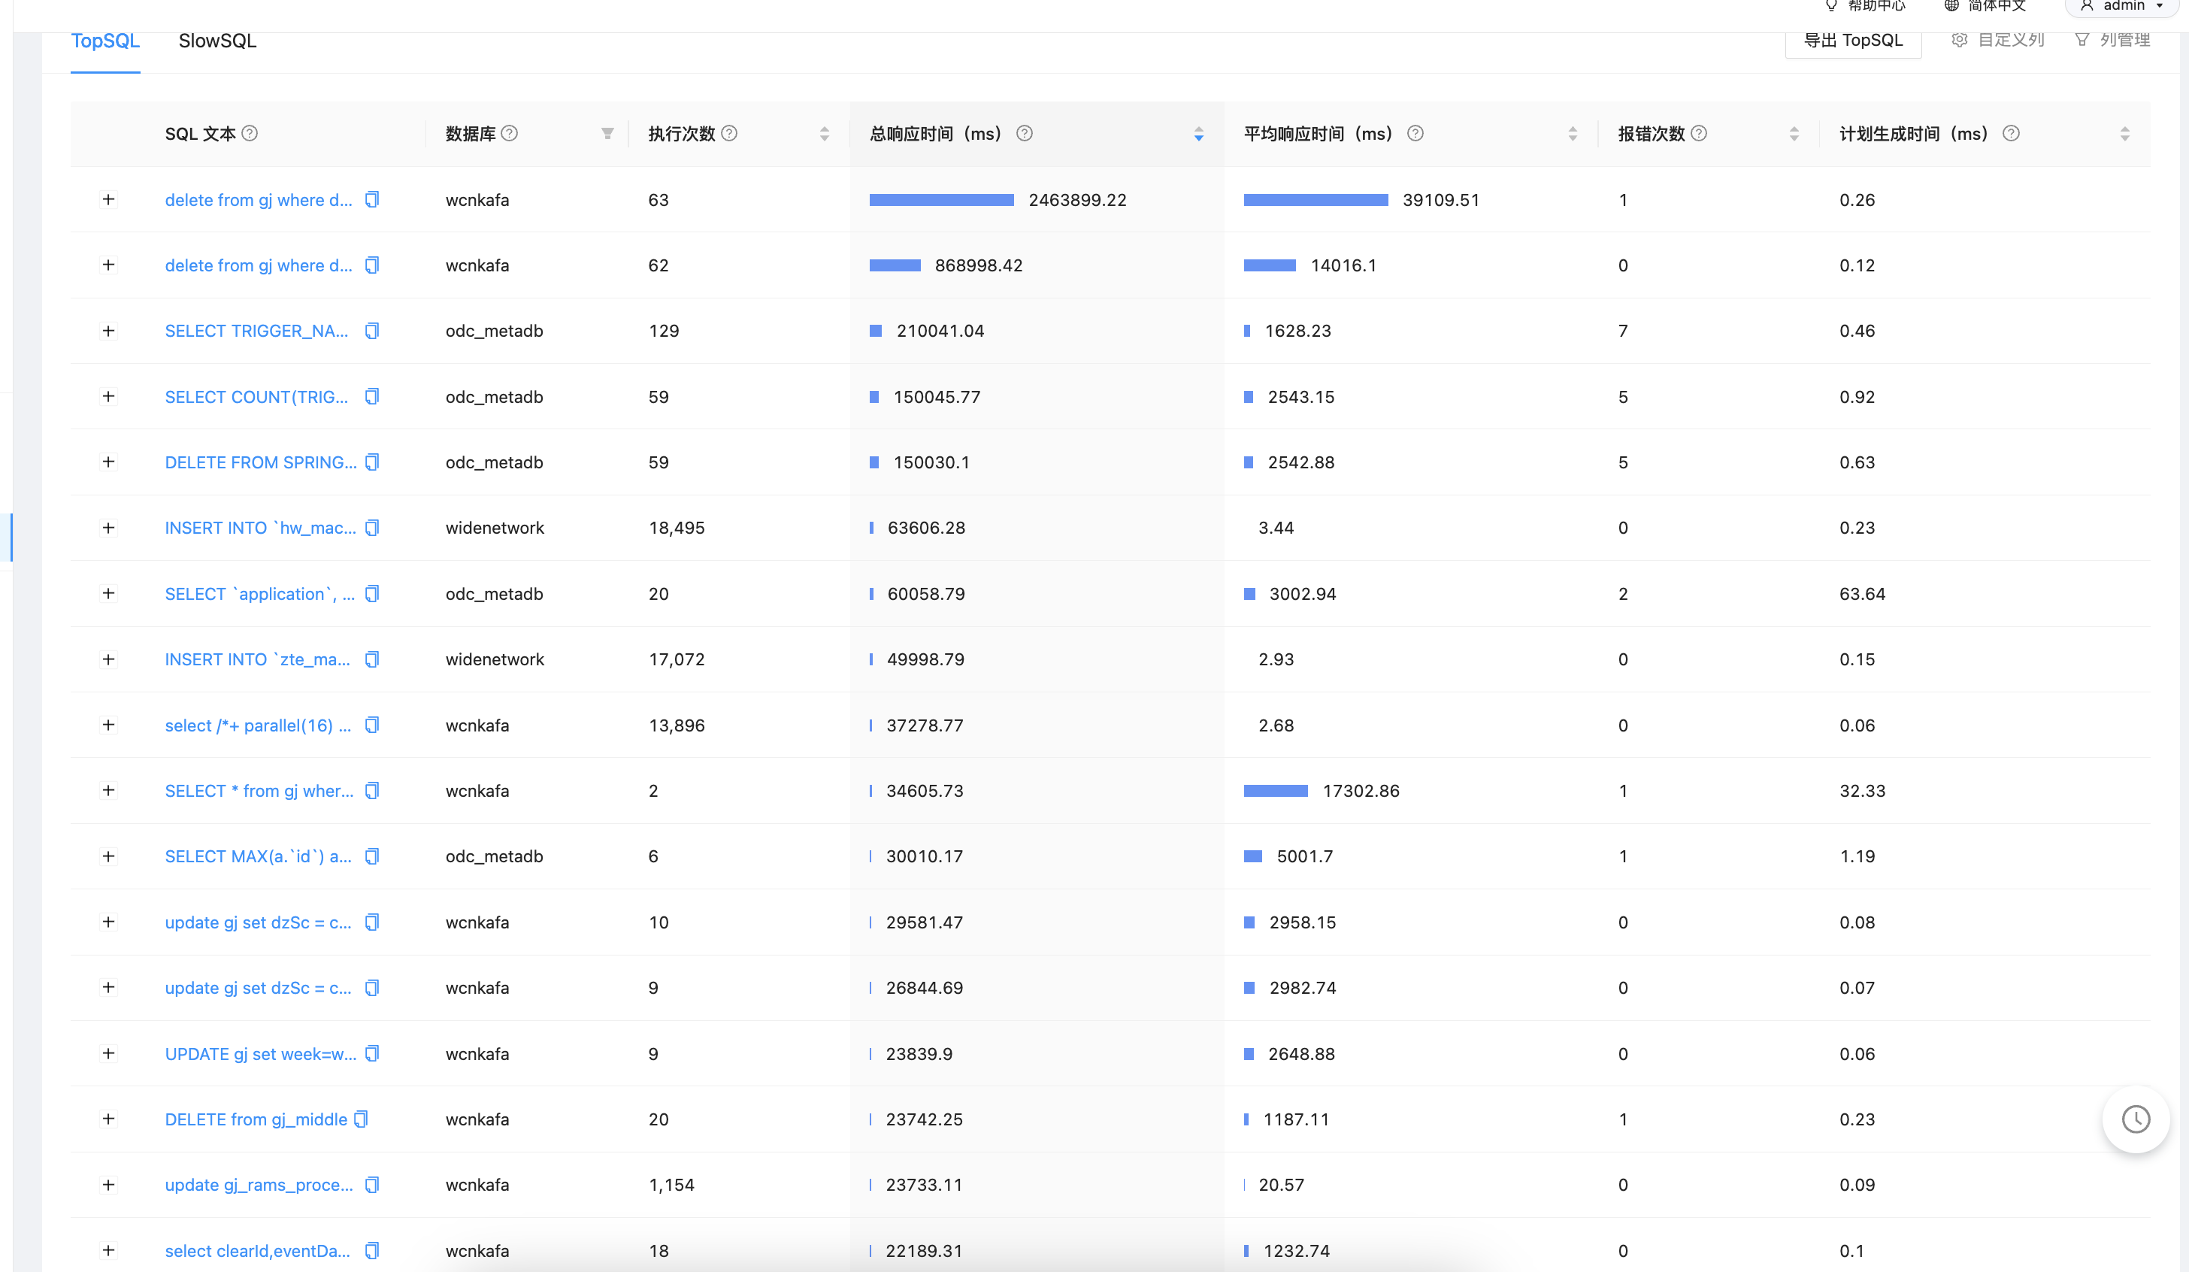Click the 14016.1 average response bar
The image size is (2189, 1272).
[x=1270, y=265]
